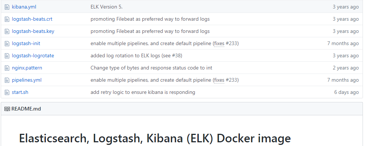Open the logstash-beats.crt file
Image resolution: width=367 pixels, height=146 pixels.
point(32,19)
